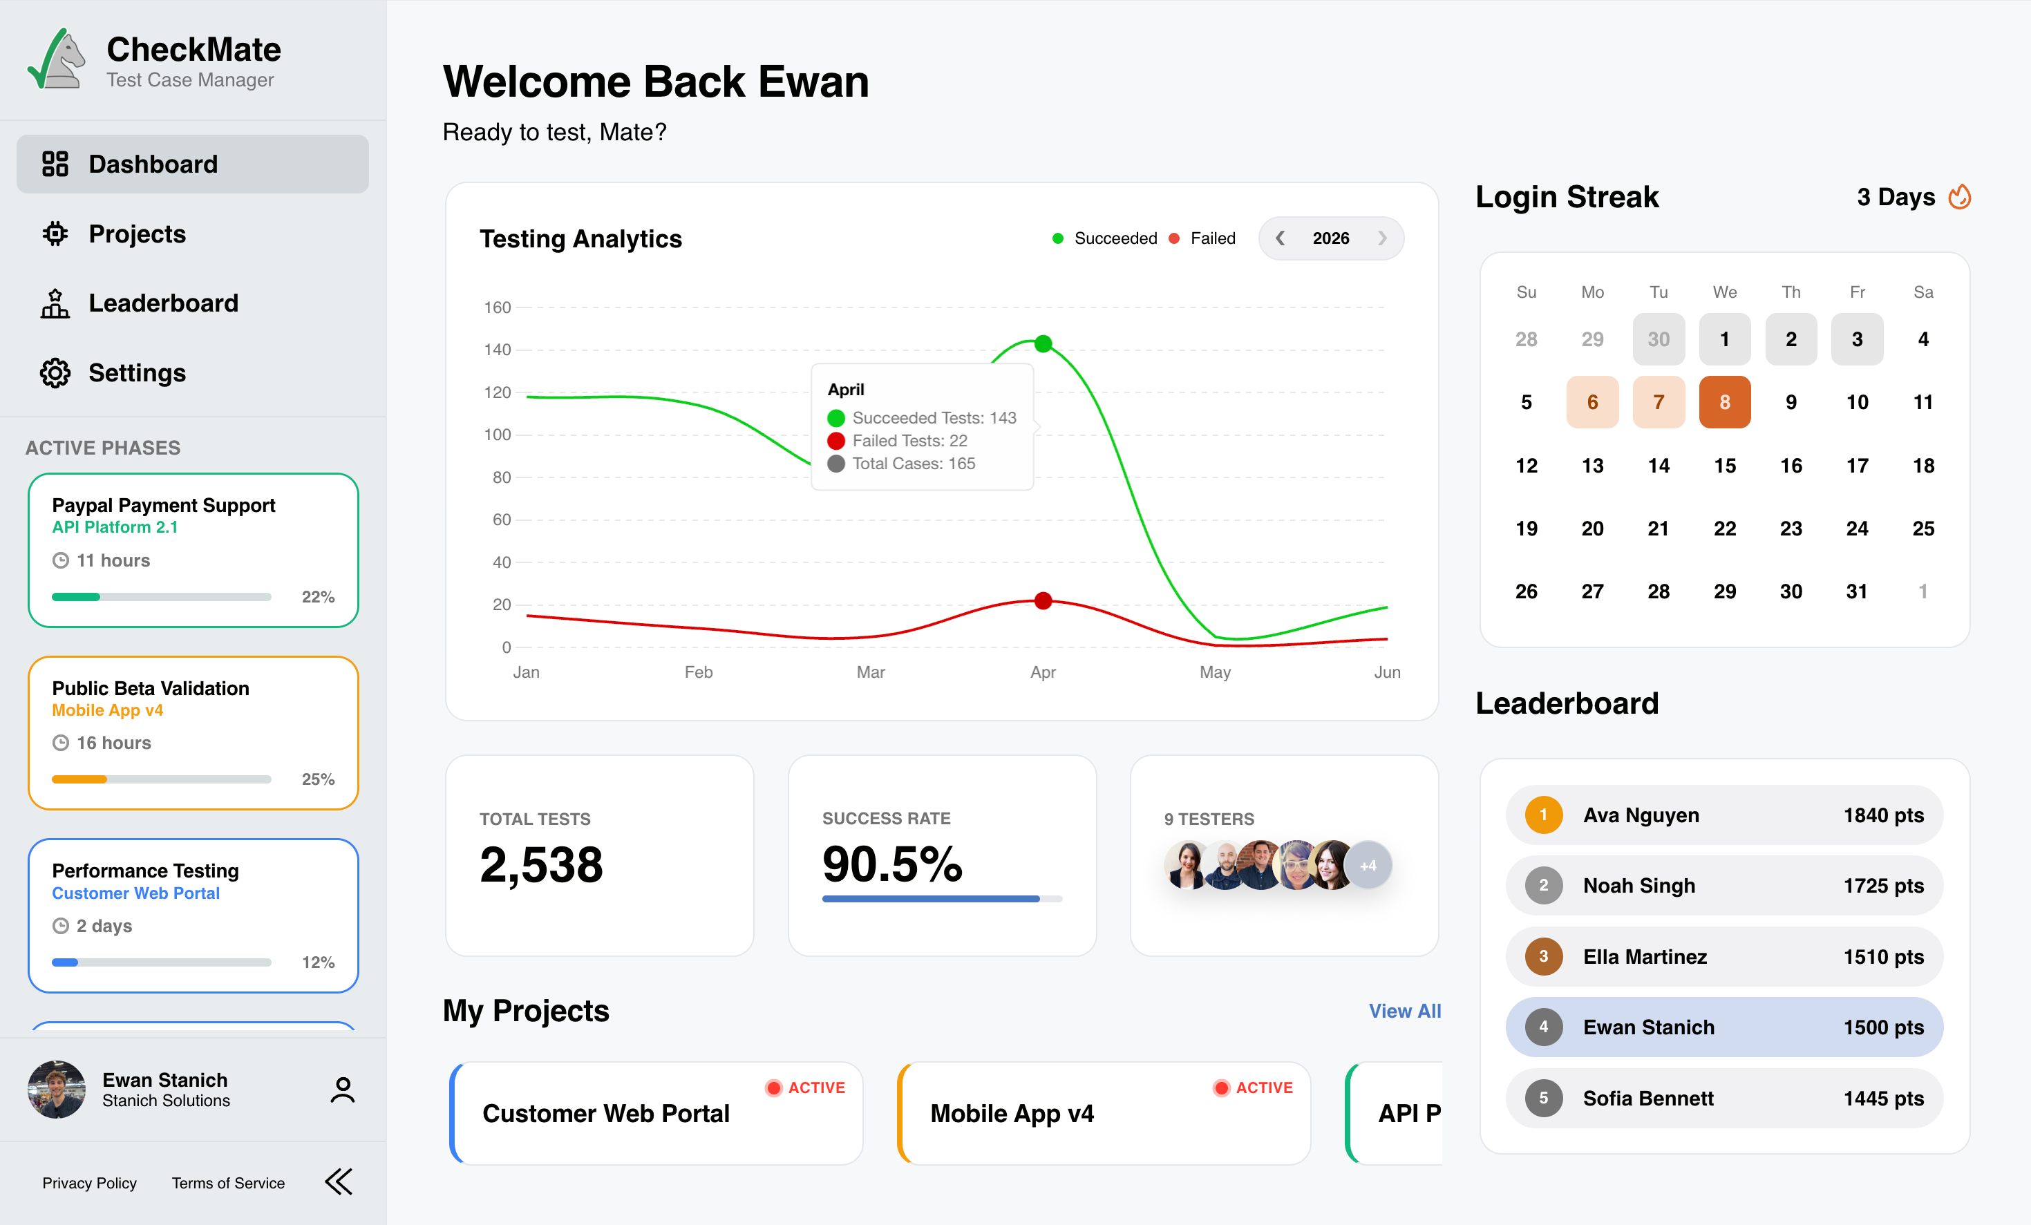Click the user profile icon beside Ewan Stanich
Image resolution: width=2031 pixels, height=1225 pixels.
(343, 1090)
